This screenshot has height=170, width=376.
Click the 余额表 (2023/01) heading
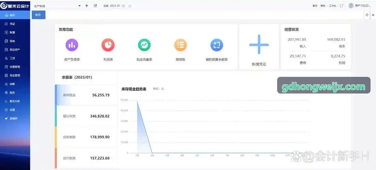(x=77, y=78)
